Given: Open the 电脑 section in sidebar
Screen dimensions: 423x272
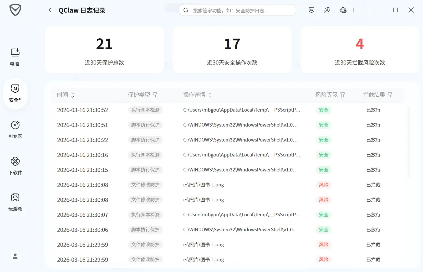Looking at the screenshot, I should 15,57.
